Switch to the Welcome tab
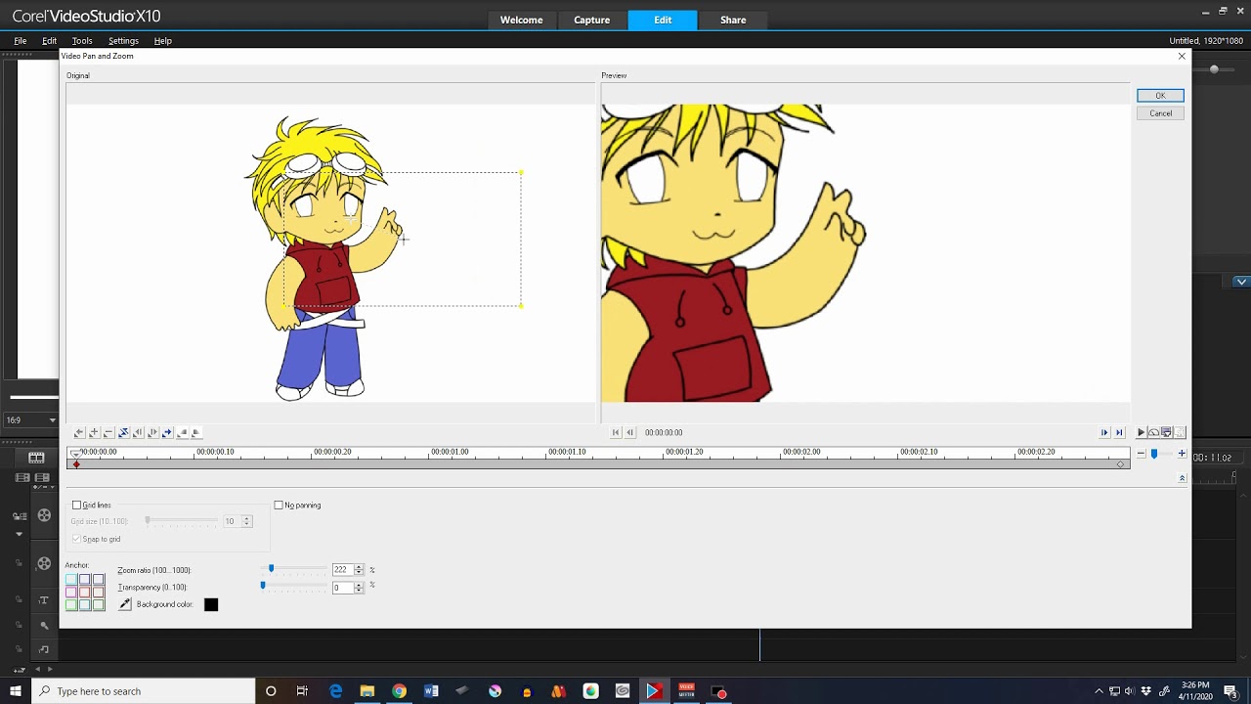This screenshot has height=704, width=1251. click(521, 20)
